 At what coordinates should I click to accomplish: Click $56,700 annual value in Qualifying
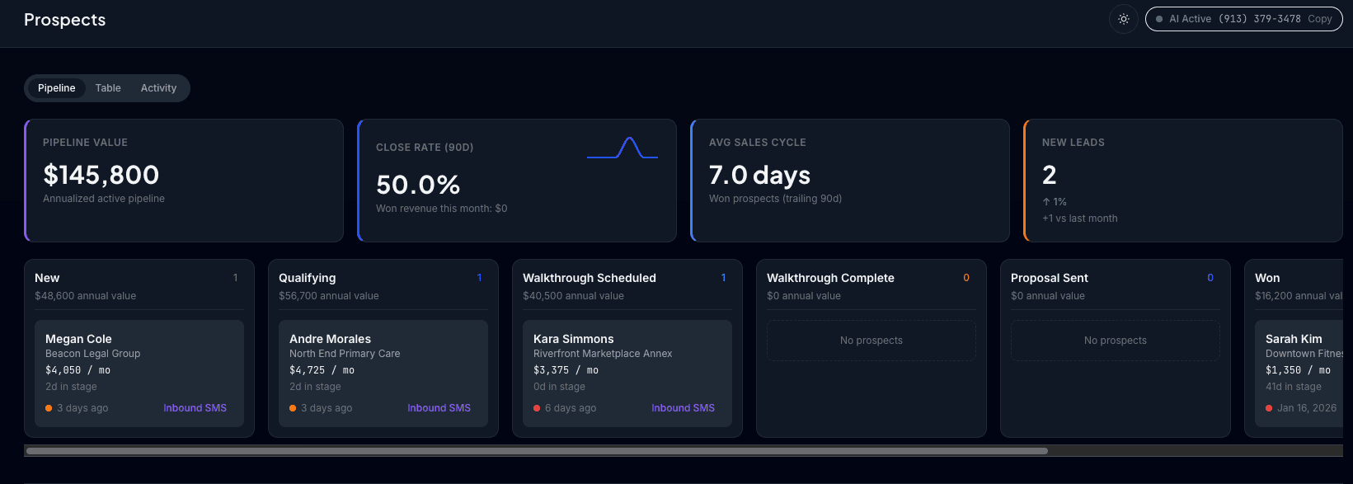click(329, 296)
